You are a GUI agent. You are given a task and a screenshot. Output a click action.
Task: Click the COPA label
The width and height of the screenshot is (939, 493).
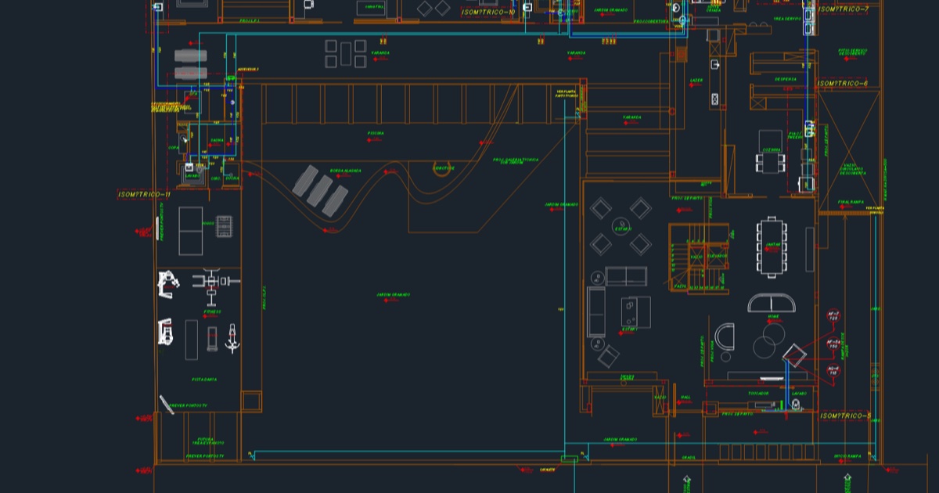[174, 147]
